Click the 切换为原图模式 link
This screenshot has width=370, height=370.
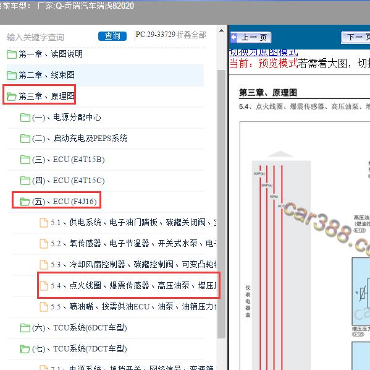coord(263,52)
